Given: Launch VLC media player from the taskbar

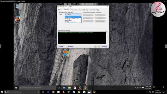Looking at the screenshot, I should point(64,92).
